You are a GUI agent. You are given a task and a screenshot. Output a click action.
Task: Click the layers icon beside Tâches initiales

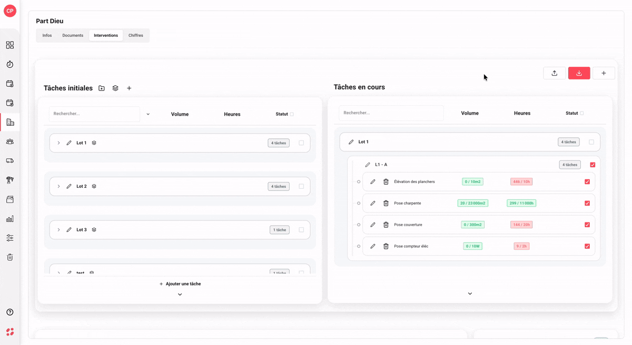pos(115,88)
